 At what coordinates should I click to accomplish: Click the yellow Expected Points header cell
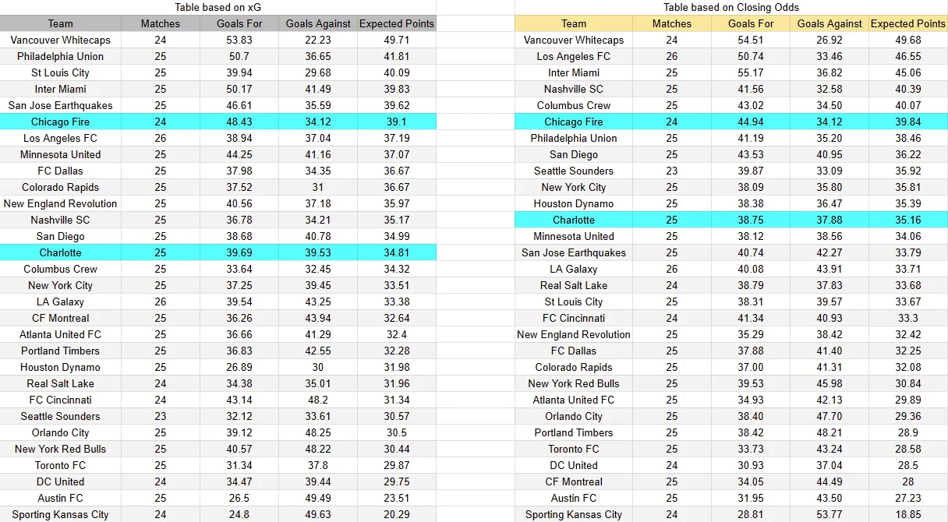point(907,23)
